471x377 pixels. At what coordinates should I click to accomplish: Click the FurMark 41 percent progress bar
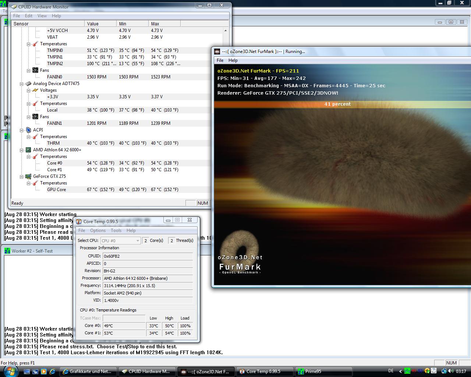(x=342, y=104)
